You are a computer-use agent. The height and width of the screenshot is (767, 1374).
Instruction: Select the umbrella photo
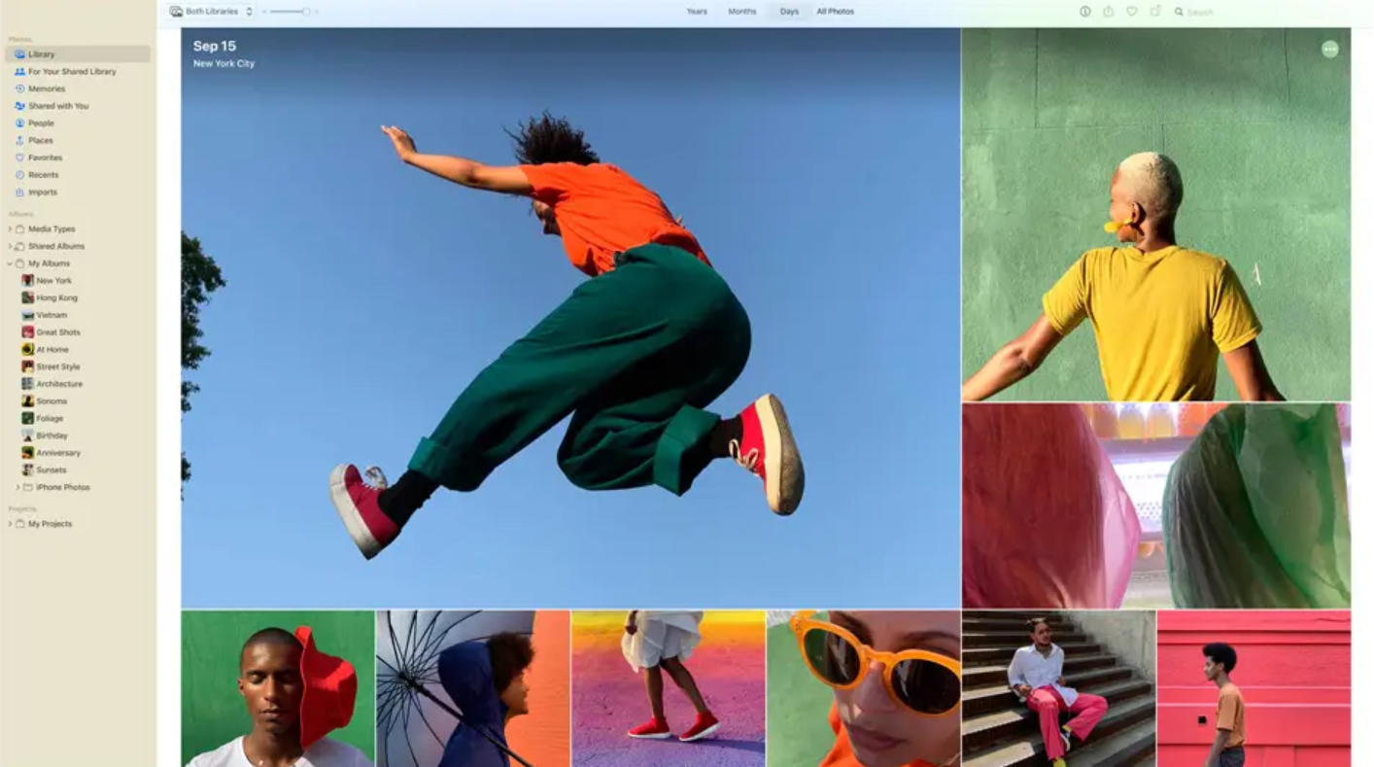[473, 689]
